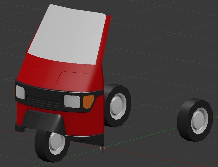Select the gray headlight next to the orange signal
Viewport: 218px width, 167px height.
coord(72,101)
